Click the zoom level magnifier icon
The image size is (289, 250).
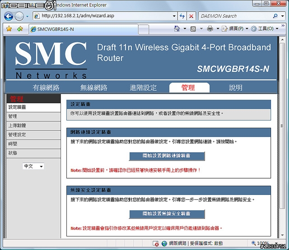(x=254, y=243)
